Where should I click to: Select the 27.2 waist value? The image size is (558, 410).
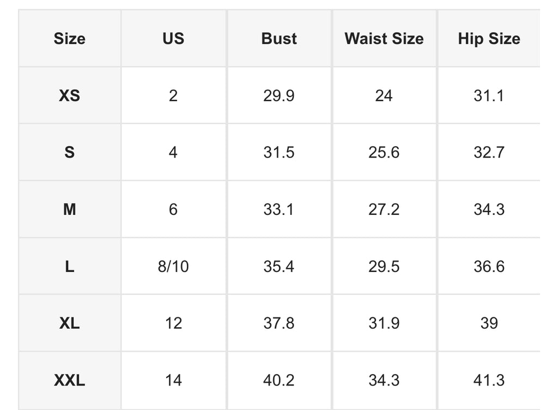point(384,209)
